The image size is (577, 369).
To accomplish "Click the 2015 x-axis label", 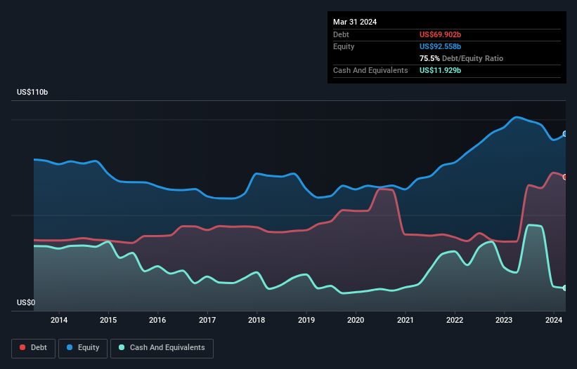I will coord(108,320).
